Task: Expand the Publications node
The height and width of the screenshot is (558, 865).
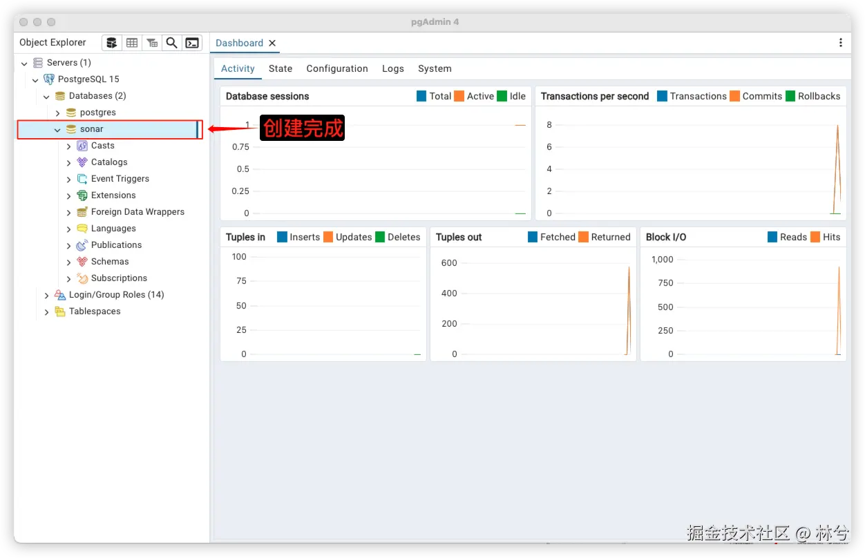Action: click(x=69, y=245)
